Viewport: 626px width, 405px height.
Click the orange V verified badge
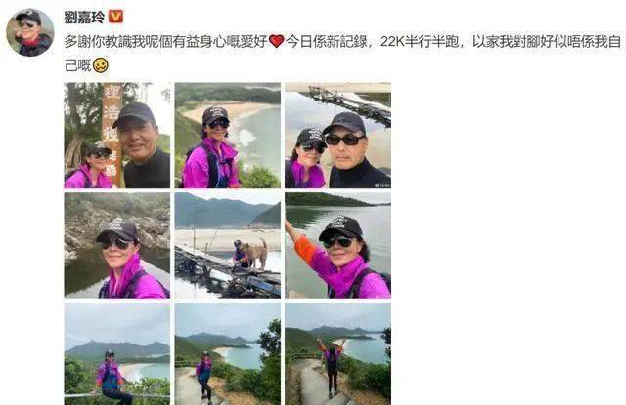(x=115, y=17)
